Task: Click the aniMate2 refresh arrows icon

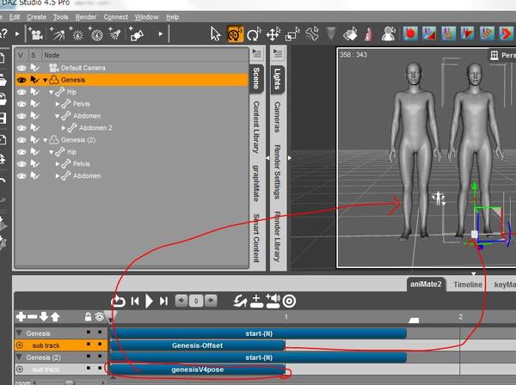Action: (x=240, y=301)
